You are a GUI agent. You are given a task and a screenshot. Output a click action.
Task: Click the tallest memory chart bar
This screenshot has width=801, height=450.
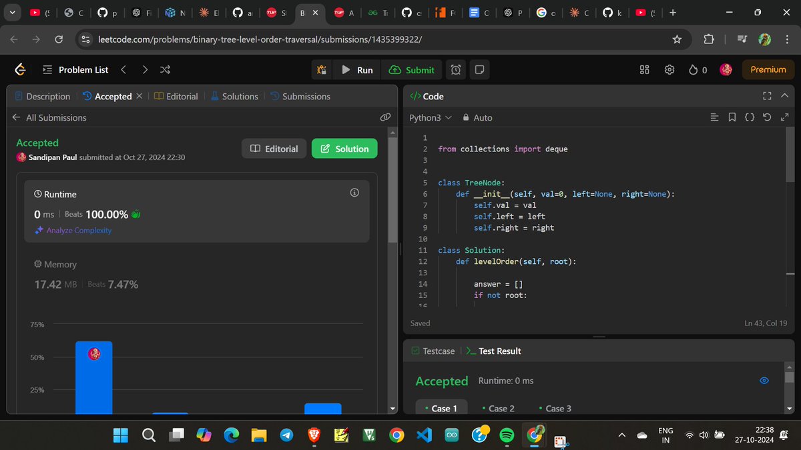(x=93, y=377)
